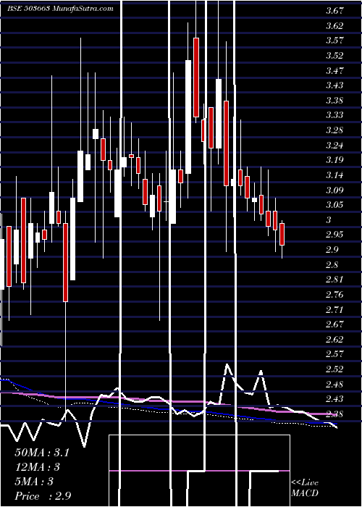
Task: Click the 3.67 price axis label
Action: pyautogui.click(x=334, y=11)
